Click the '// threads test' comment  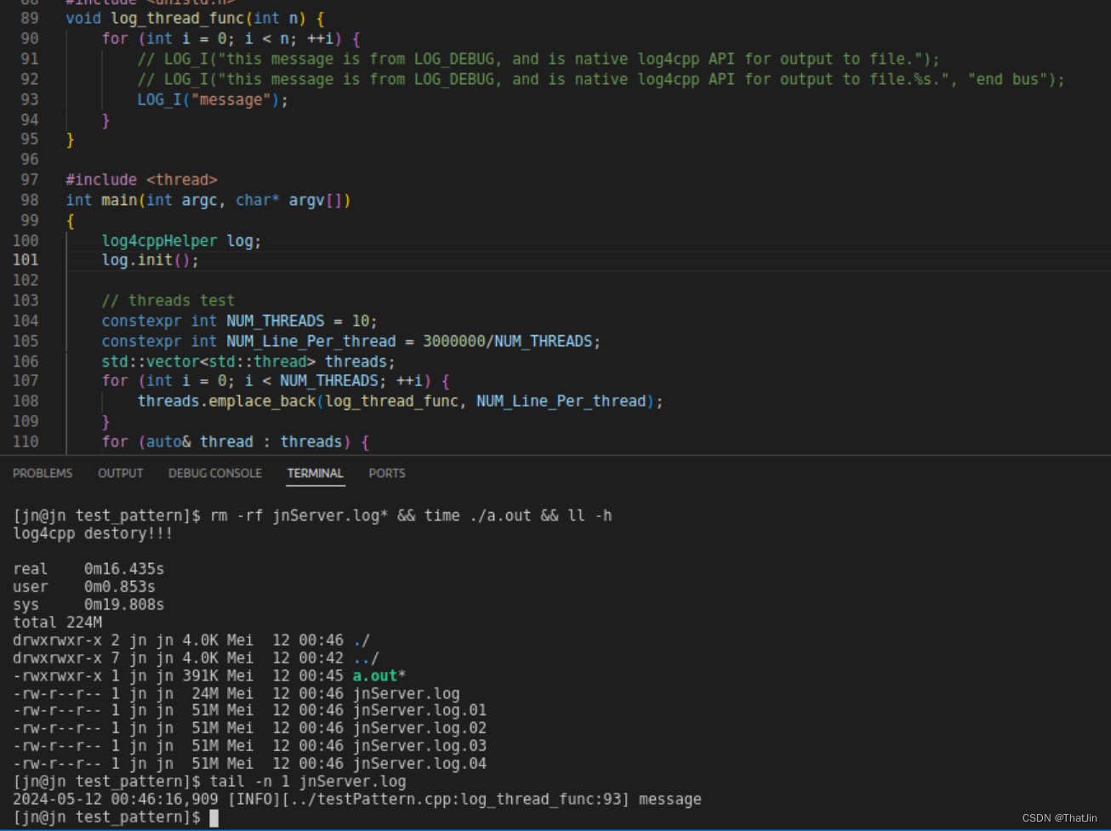point(168,300)
